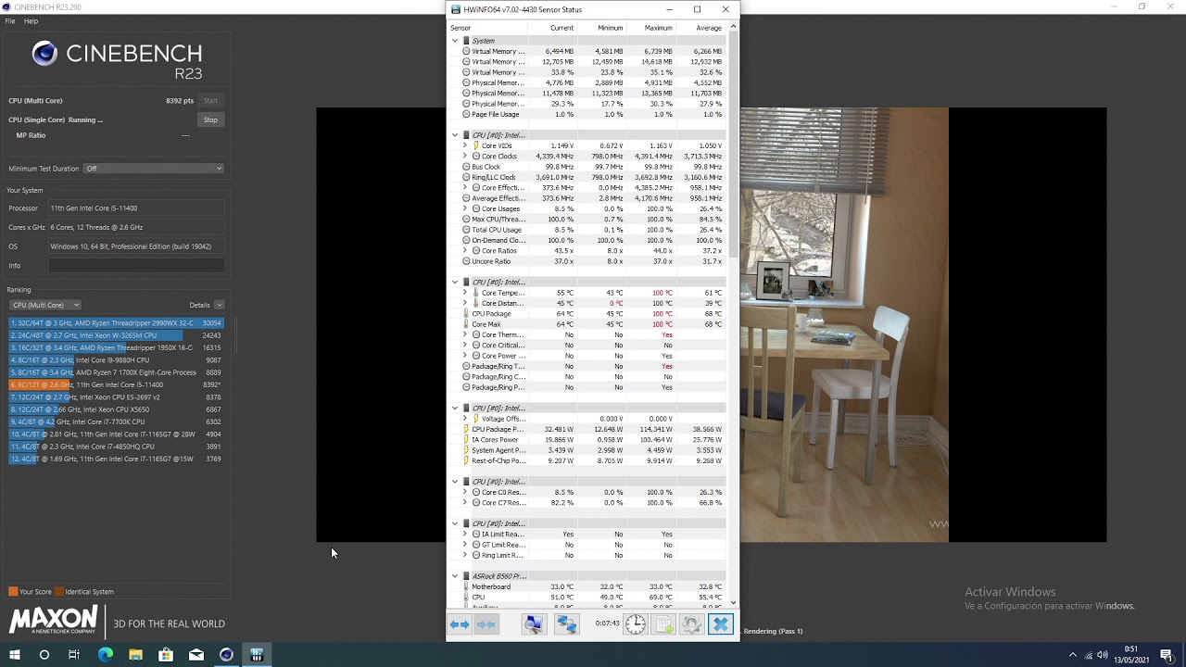Open the clock and date in the taskbar
Screen dimensions: 1186x667
(x=1131, y=655)
